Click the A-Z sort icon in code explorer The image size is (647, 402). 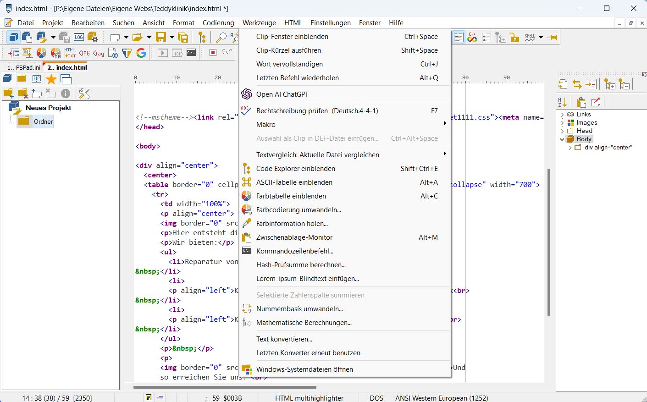[x=563, y=102]
